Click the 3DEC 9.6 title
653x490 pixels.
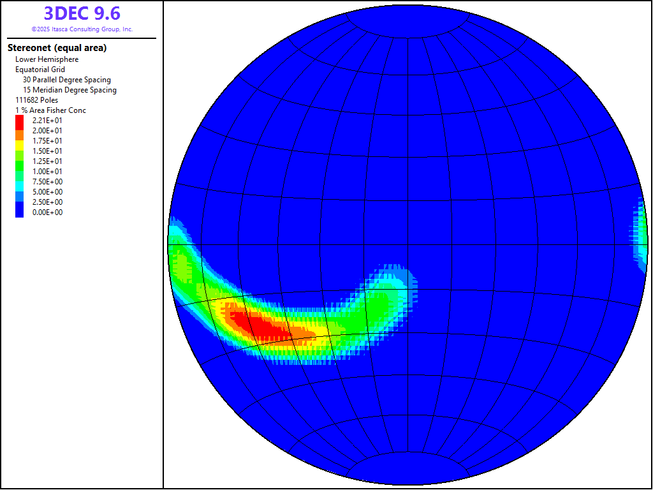tap(82, 13)
